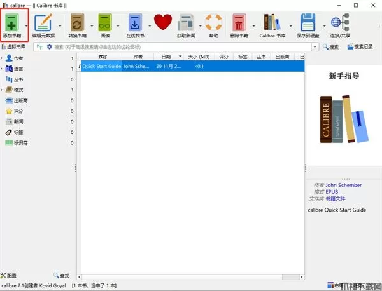Open Fetch news (获取新闻) icon

[186, 23]
